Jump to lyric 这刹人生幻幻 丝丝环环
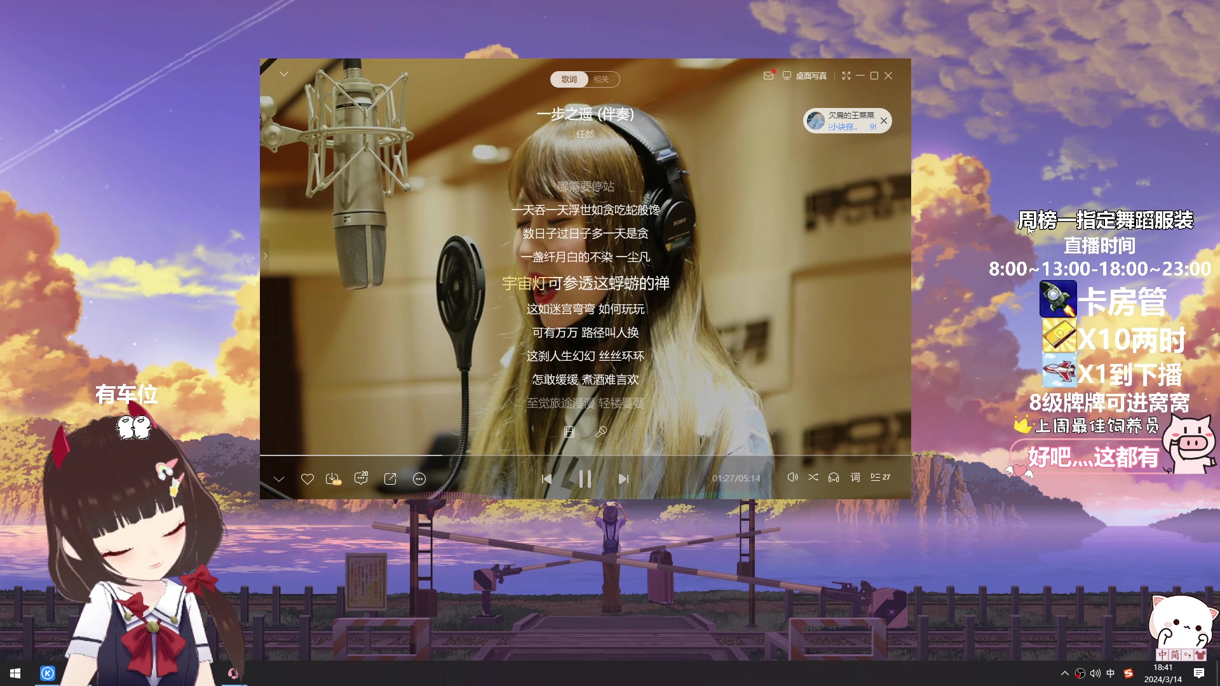Image resolution: width=1220 pixels, height=686 pixels. 585,356
